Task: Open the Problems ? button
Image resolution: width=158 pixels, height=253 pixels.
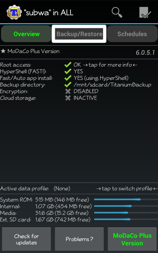Action: point(79,239)
